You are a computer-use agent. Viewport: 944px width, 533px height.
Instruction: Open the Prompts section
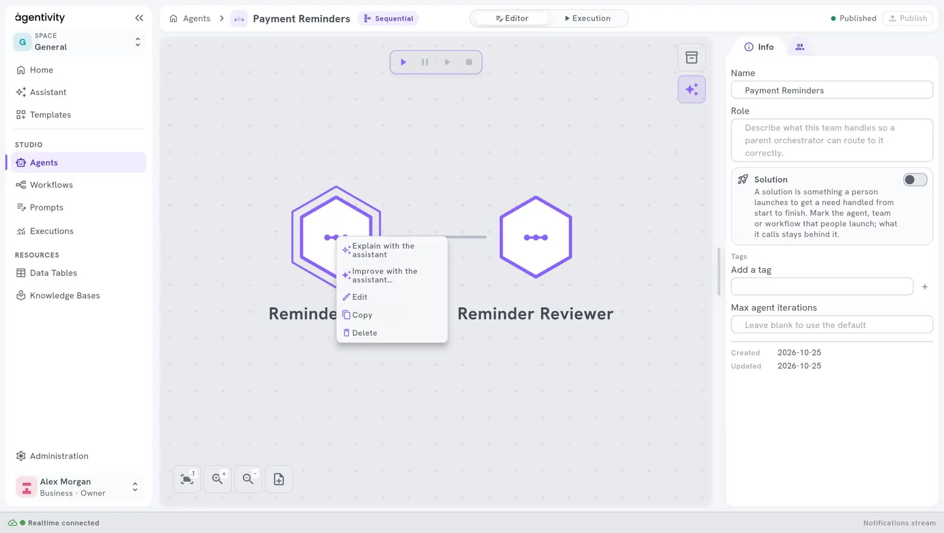pyautogui.click(x=78, y=208)
